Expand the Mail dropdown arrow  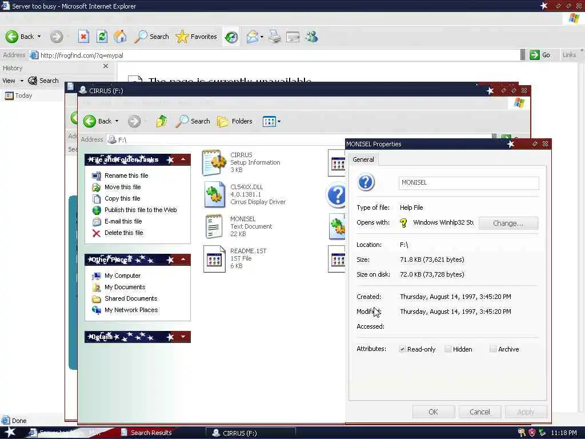click(x=262, y=37)
